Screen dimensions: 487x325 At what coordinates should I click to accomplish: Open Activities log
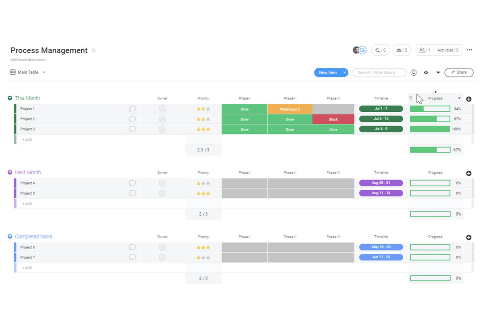click(x=448, y=50)
